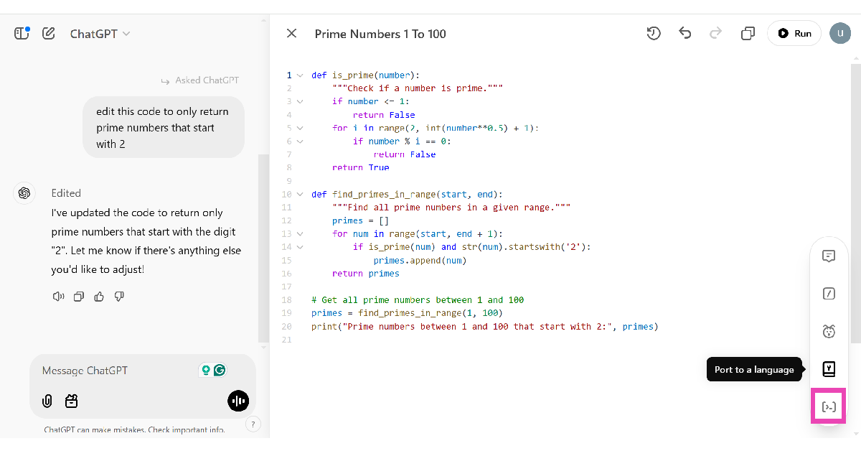The height and width of the screenshot is (451, 861).
Task: Collapse find_primes_in_range function at line 10
Action: [x=300, y=194]
